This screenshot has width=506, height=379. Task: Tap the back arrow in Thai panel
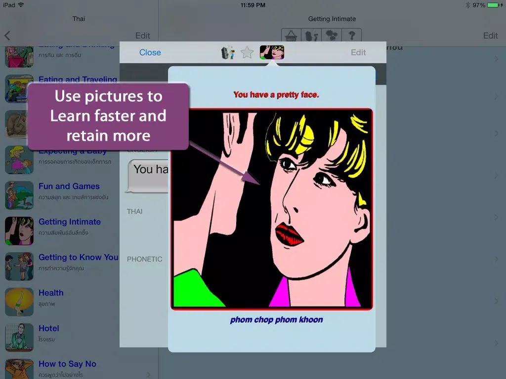tap(7, 36)
